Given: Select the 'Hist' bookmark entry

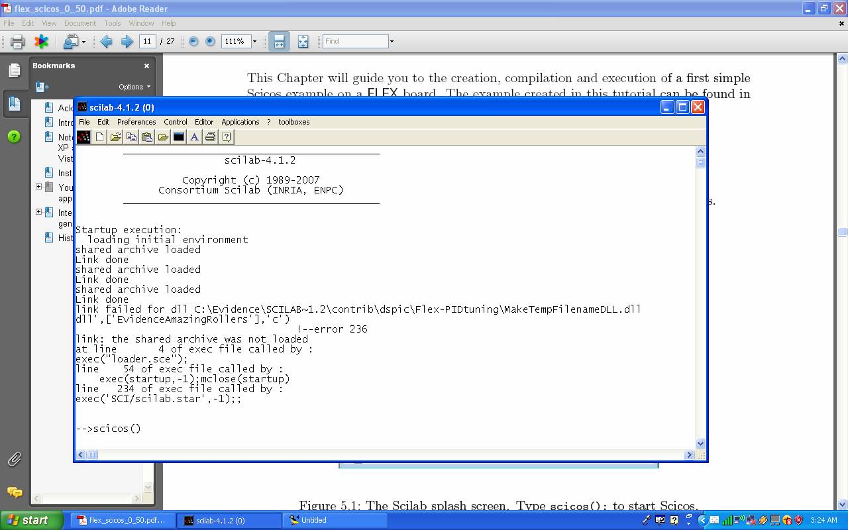Looking at the screenshot, I should coord(66,238).
